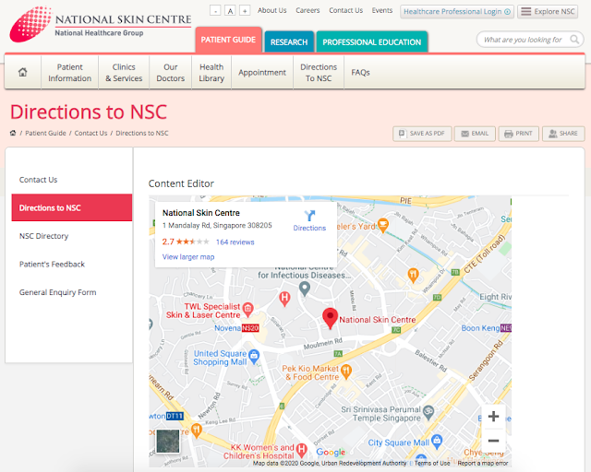The height and width of the screenshot is (472, 591).
Task: Open the Explore NSC hamburger menu
Action: 548,12
